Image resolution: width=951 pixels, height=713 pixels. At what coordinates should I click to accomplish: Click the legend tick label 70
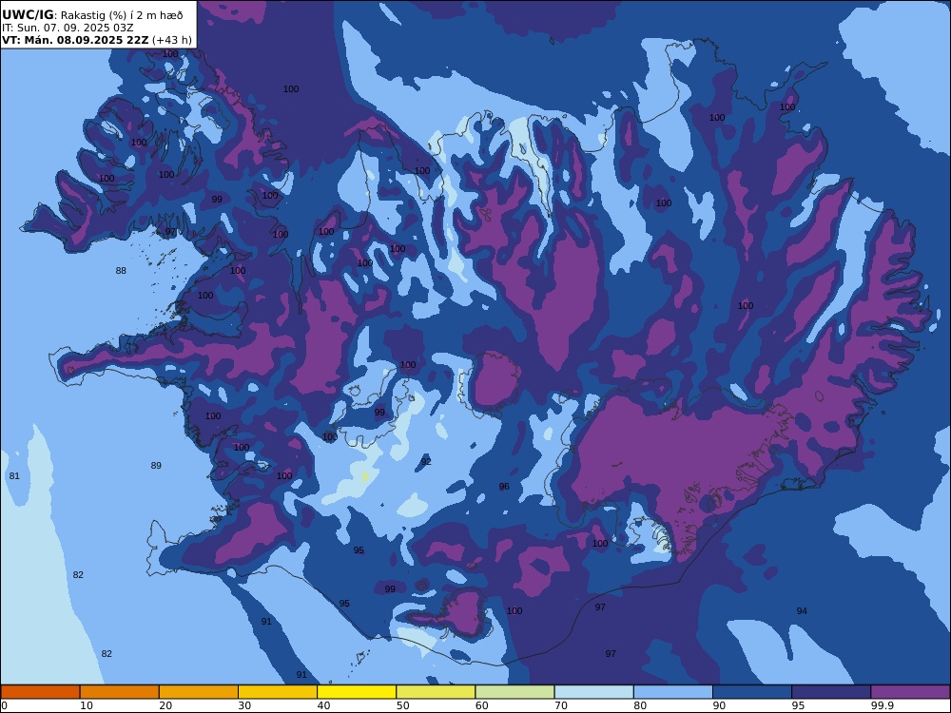tap(561, 705)
